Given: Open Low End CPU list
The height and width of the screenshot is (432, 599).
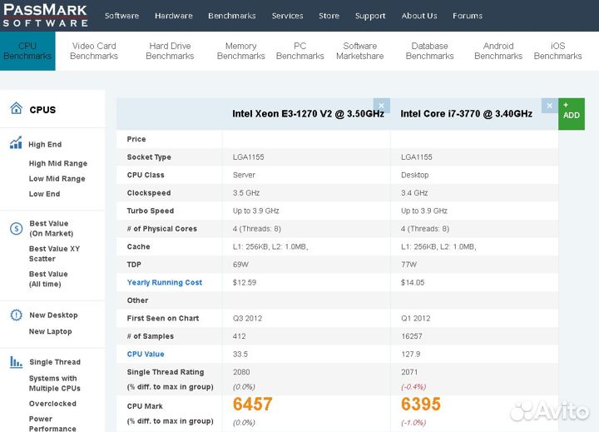Looking at the screenshot, I should (x=44, y=194).
